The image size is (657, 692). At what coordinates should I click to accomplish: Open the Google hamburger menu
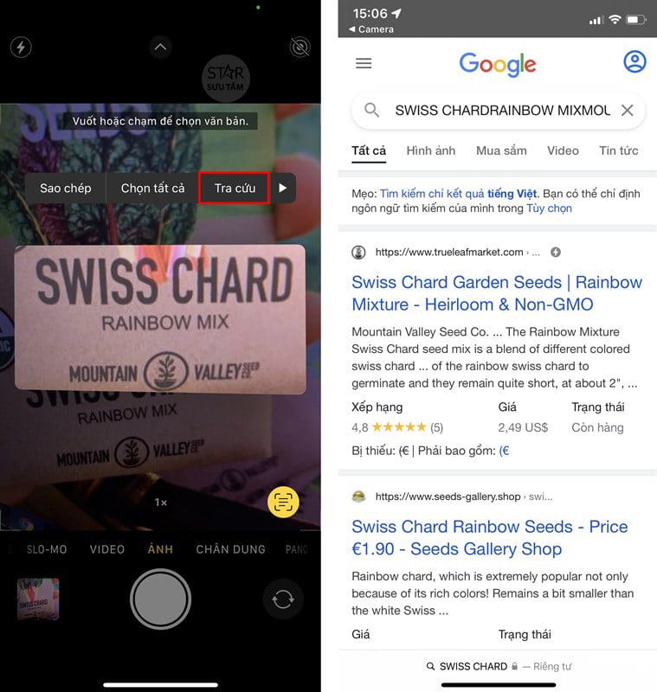click(364, 63)
